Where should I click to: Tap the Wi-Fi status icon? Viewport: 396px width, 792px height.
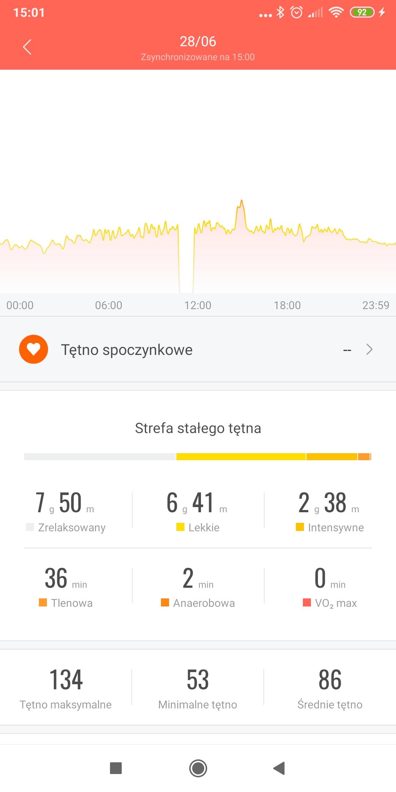coord(336,12)
